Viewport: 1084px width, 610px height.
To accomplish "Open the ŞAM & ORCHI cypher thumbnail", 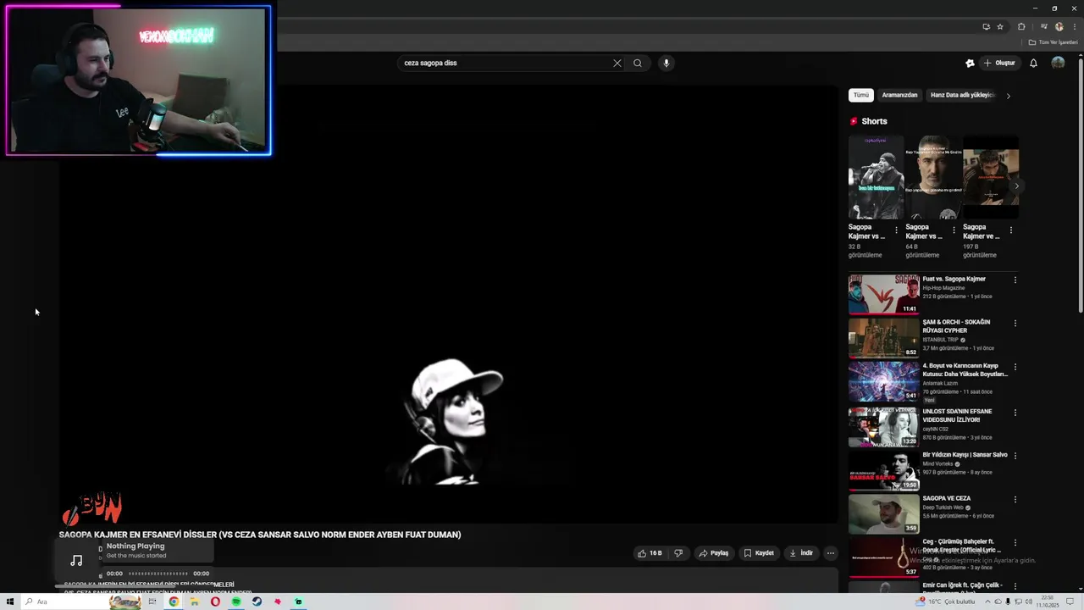I will (x=883, y=337).
